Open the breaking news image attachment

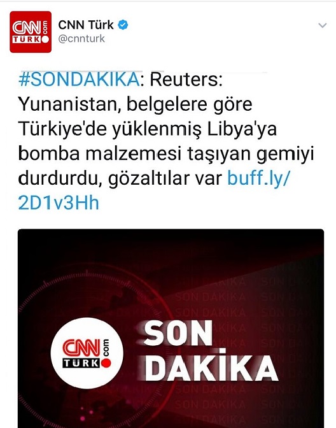click(x=171, y=329)
